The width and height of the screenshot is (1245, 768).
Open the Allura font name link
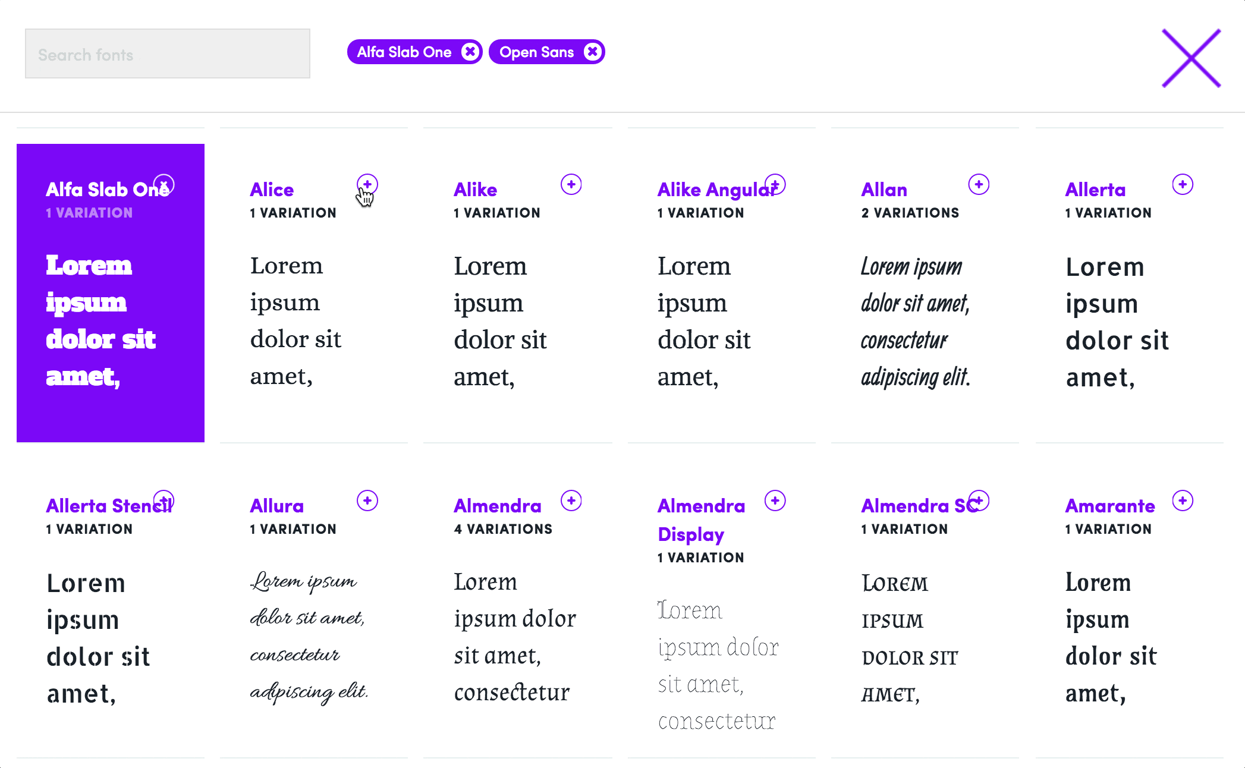276,506
